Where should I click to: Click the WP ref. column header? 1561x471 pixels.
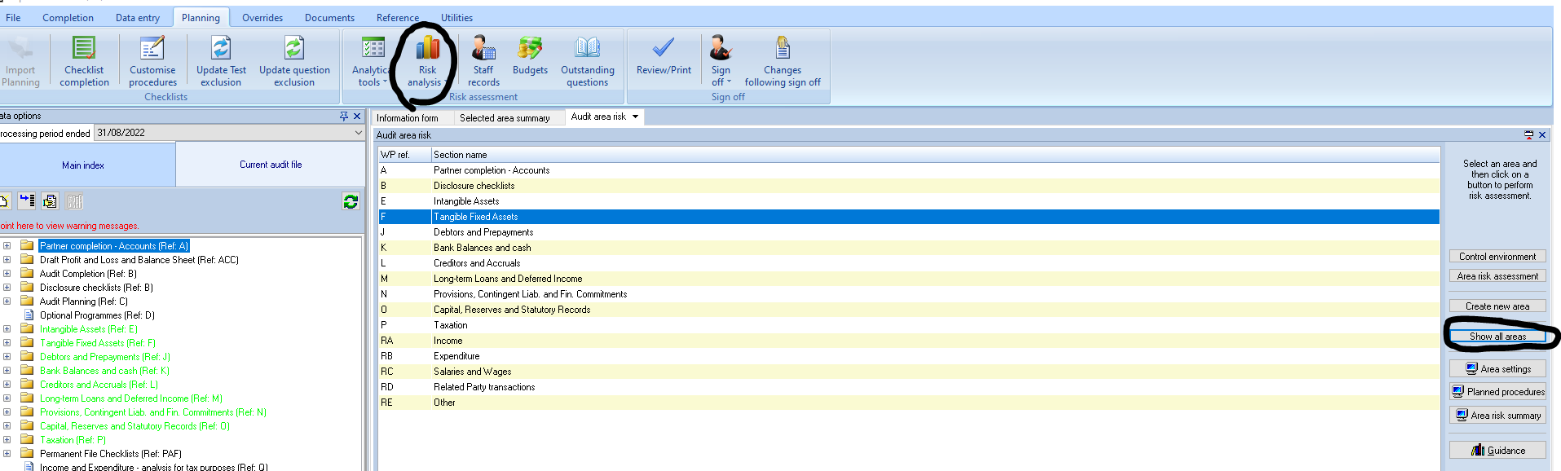coord(404,155)
